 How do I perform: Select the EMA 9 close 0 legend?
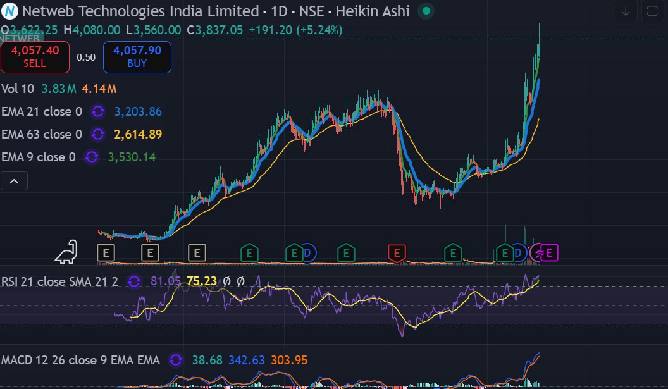(x=39, y=157)
